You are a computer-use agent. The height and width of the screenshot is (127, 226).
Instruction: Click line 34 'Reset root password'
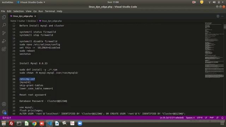pos(33,95)
